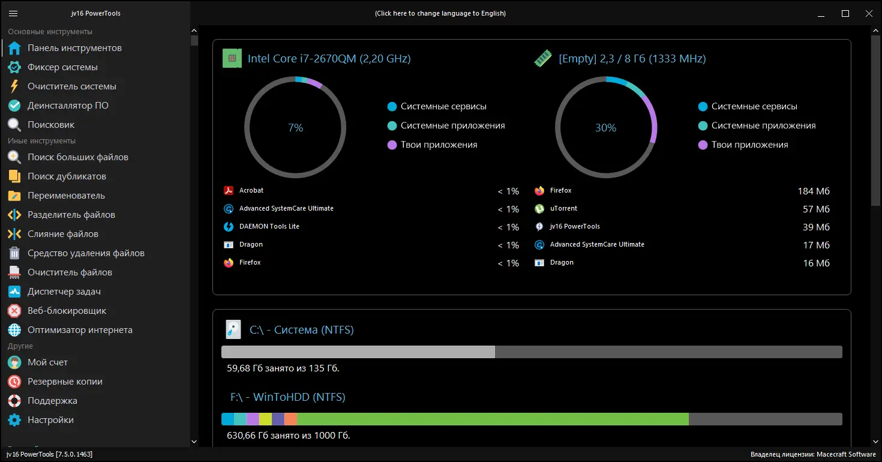Click the RAM 30% usage ring
The height and width of the screenshot is (462, 882).
pos(606,128)
